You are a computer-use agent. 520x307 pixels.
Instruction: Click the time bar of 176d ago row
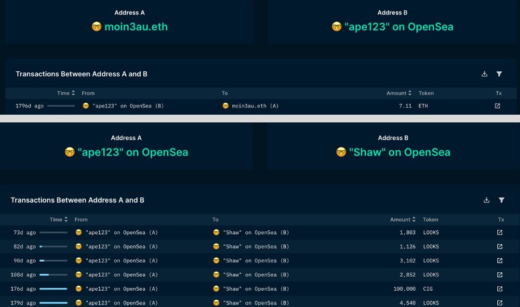tap(53, 289)
